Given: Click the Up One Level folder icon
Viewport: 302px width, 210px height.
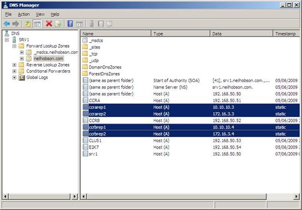Looking at the screenshot, I should [28, 24].
